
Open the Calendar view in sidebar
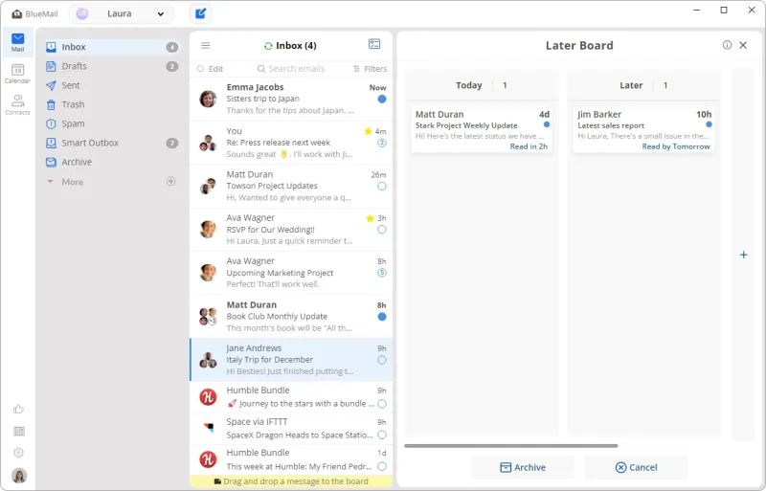[x=17, y=73]
